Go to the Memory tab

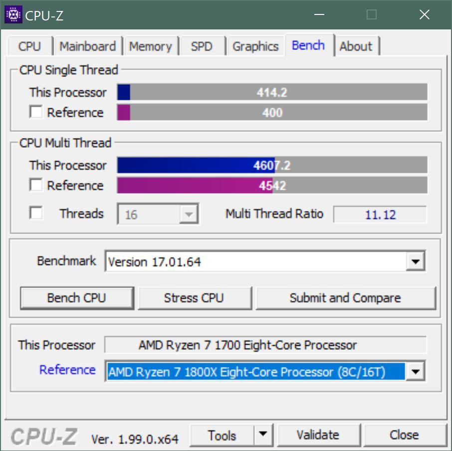[x=151, y=46]
